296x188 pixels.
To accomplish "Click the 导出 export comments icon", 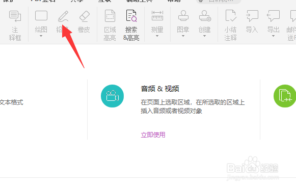I will 273,16.
